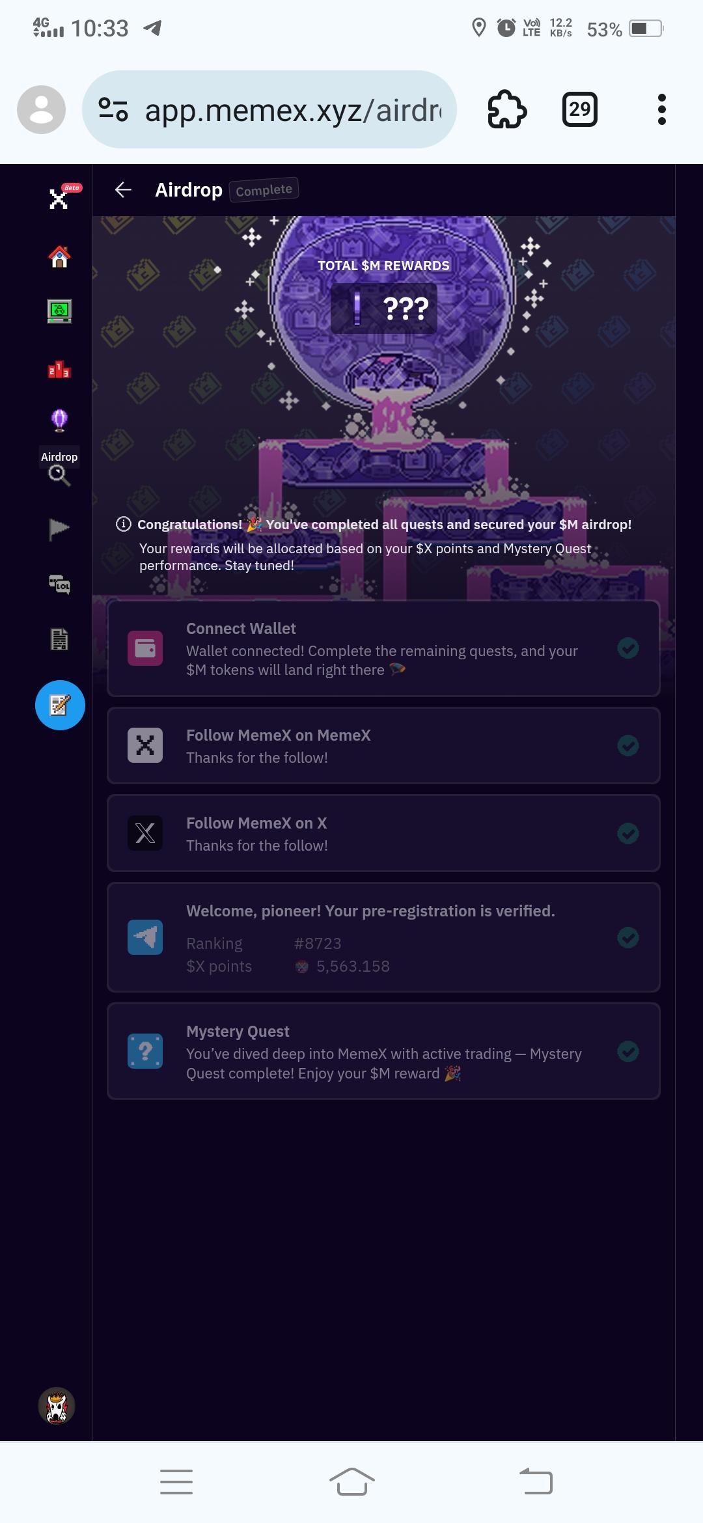Click the Connect Wallet checkmark
Image resolution: width=703 pixels, height=1523 pixels.
click(628, 648)
